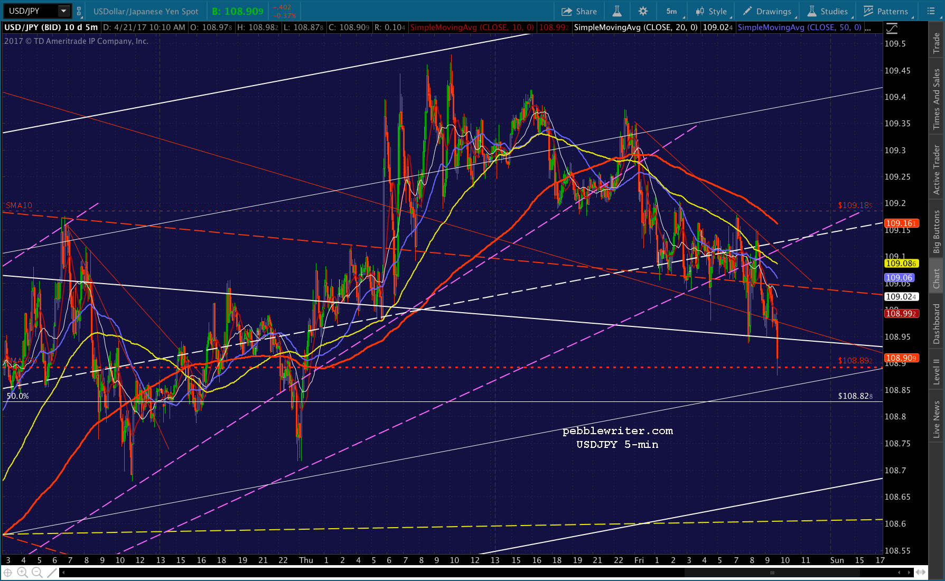This screenshot has width=945, height=581.
Task: Click the USDollar/Japanese Yen Spot description
Action: pyautogui.click(x=146, y=11)
